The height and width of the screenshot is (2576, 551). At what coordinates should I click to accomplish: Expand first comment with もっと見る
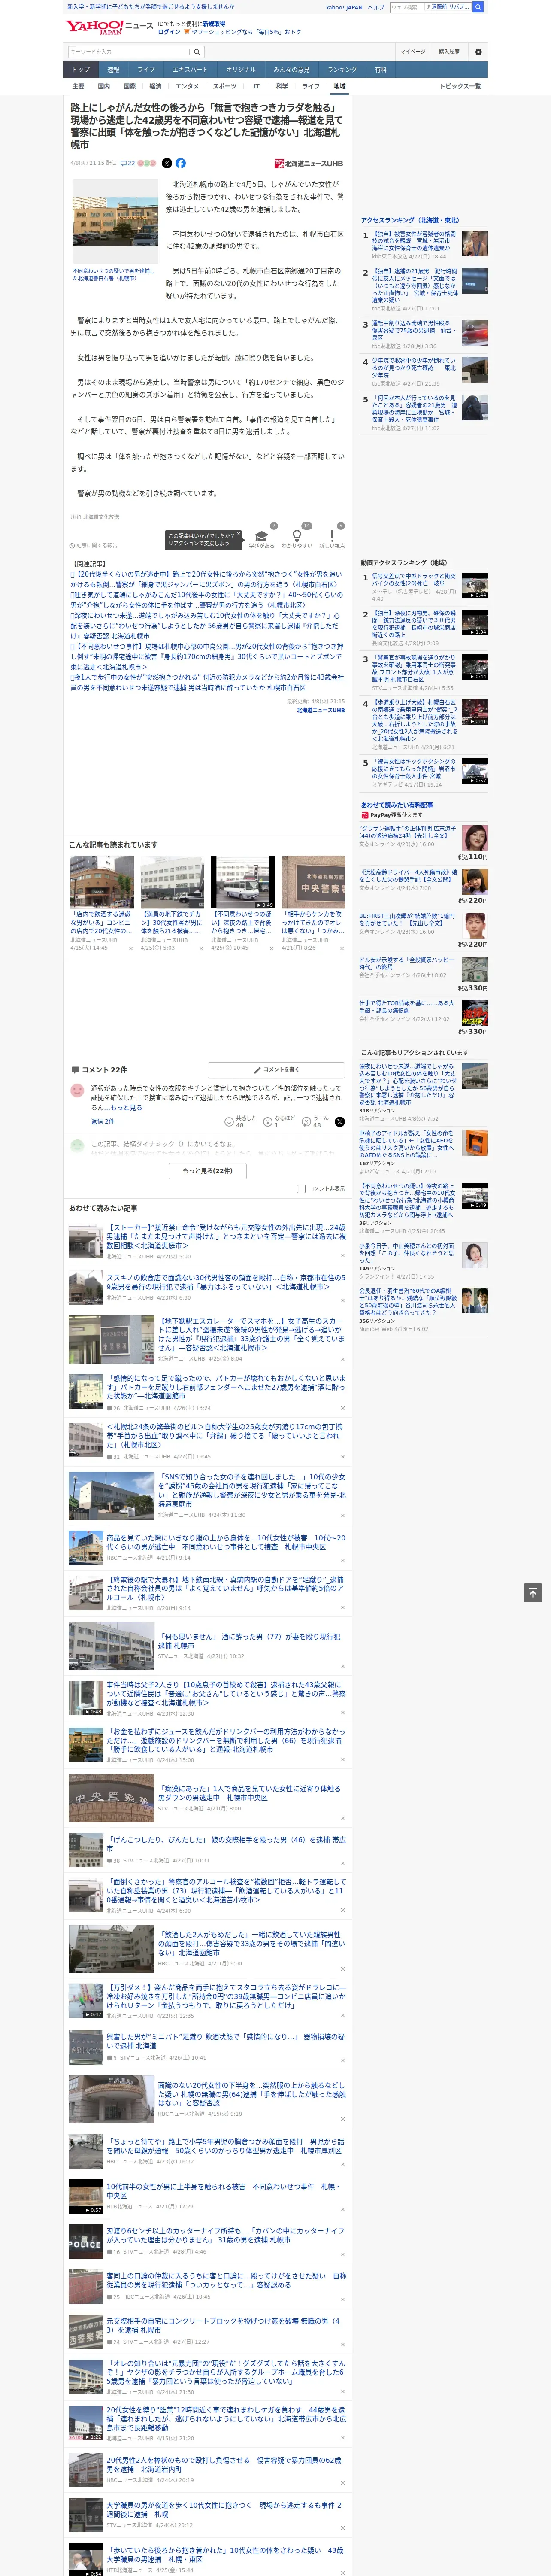click(126, 1108)
